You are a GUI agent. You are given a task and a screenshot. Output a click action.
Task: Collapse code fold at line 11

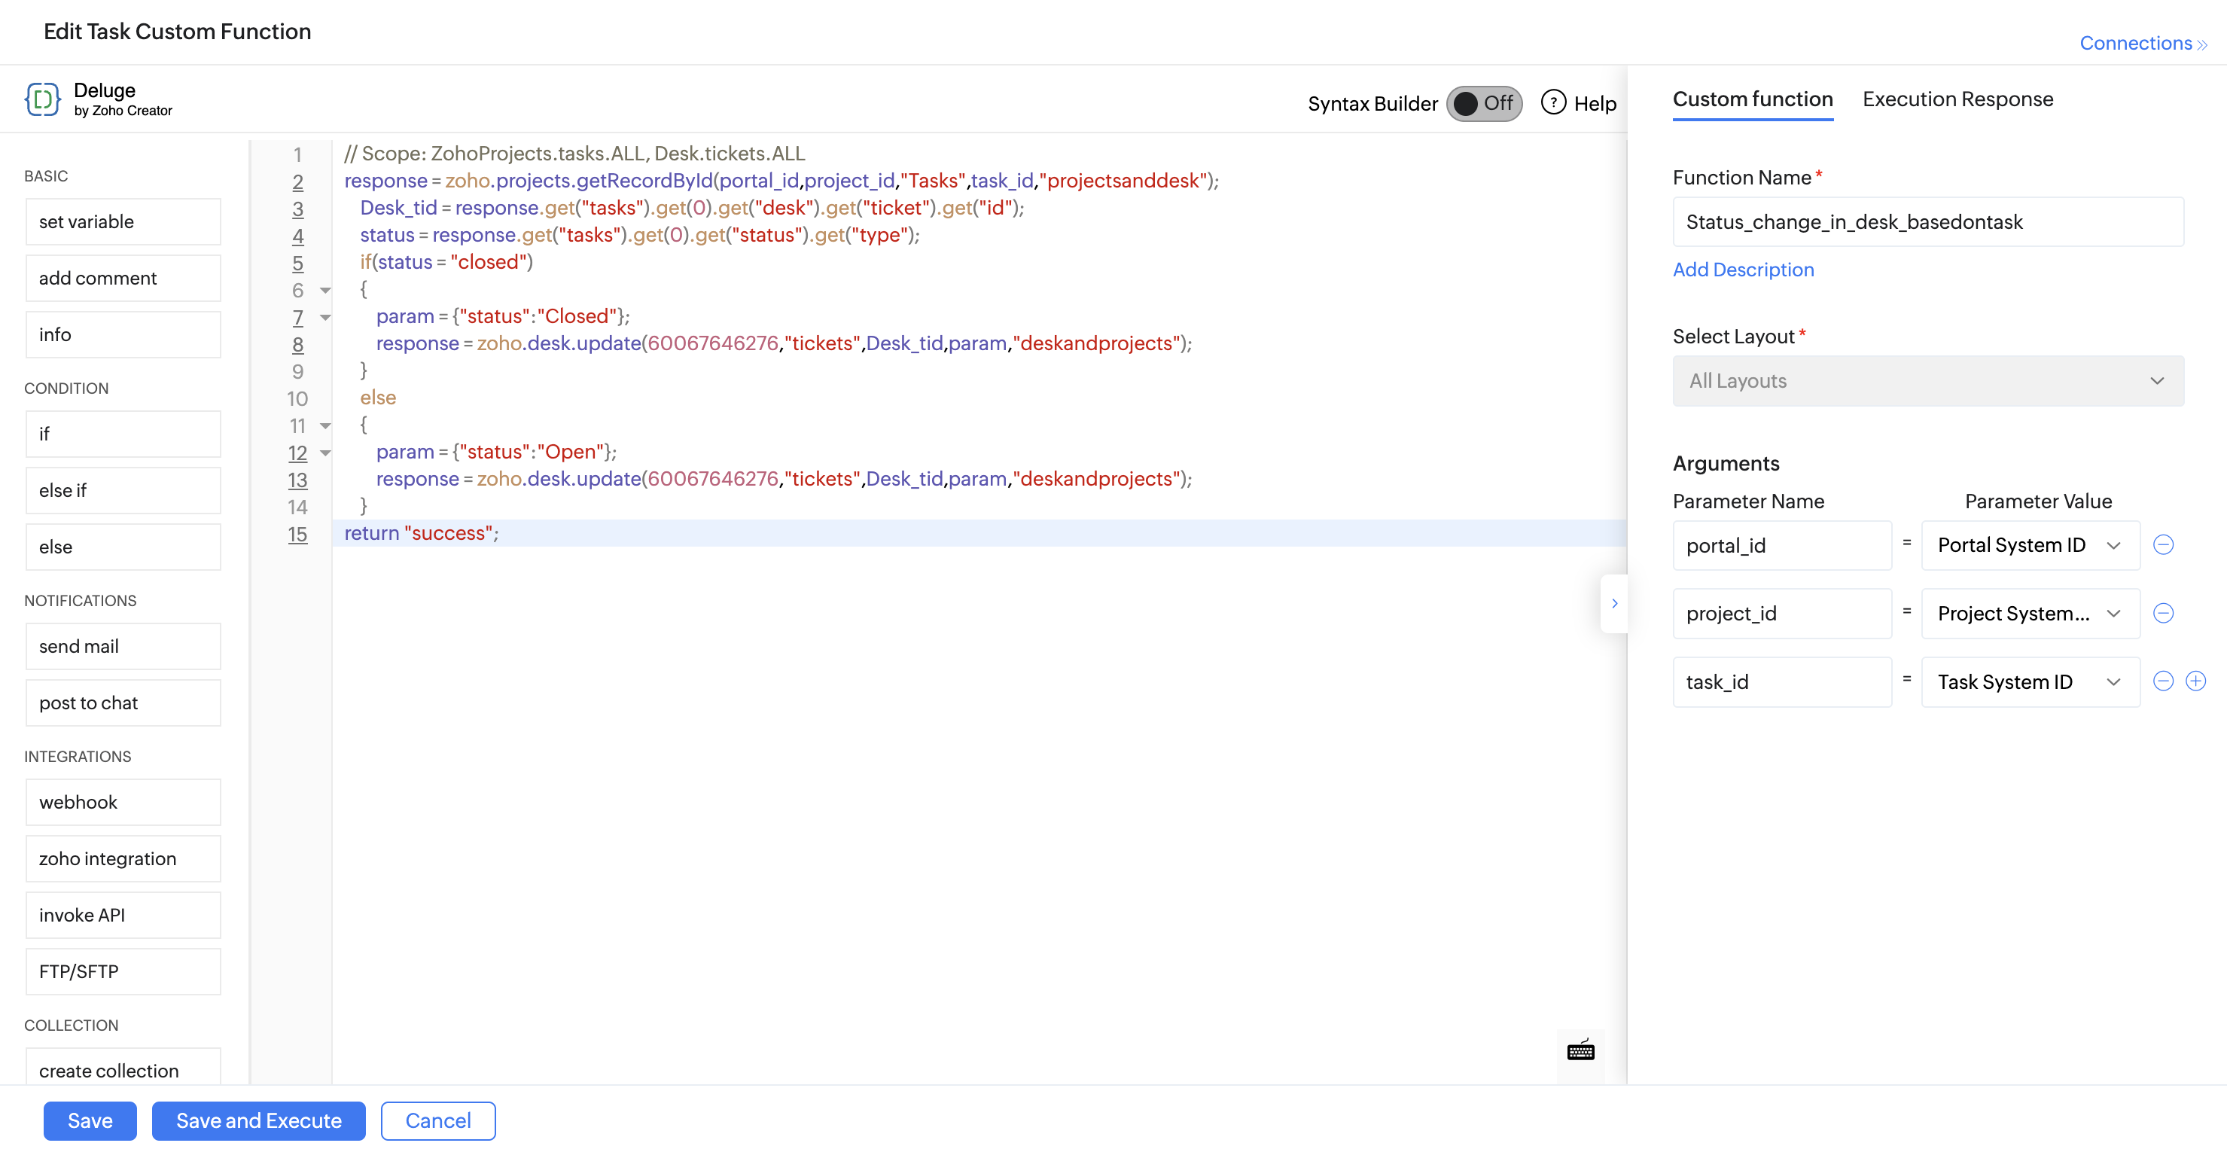(x=325, y=426)
